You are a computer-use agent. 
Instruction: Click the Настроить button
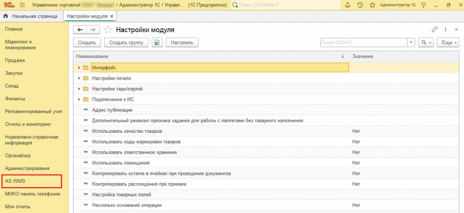click(x=182, y=43)
